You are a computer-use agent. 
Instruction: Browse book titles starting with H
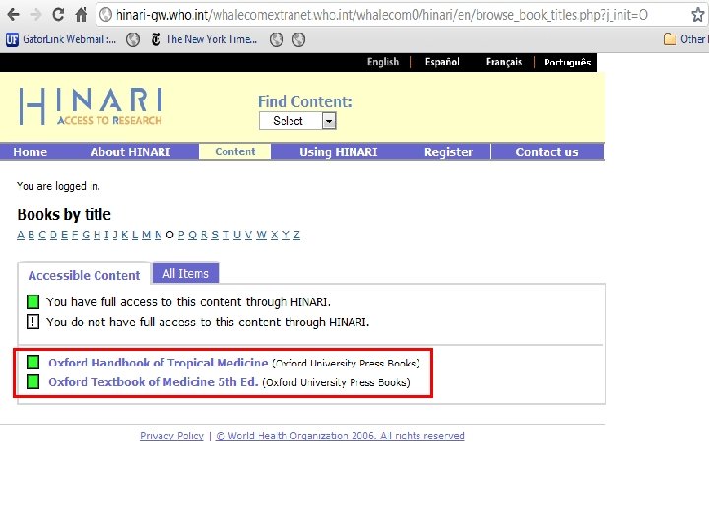[97, 234]
